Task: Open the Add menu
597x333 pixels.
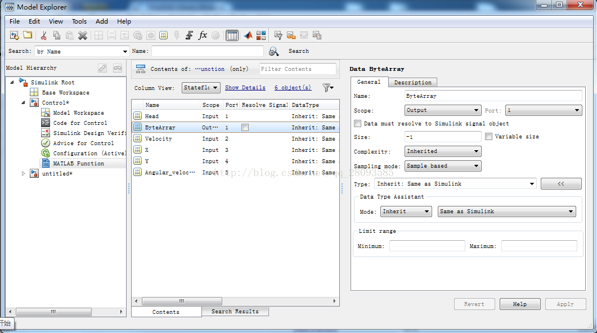Action: [102, 21]
